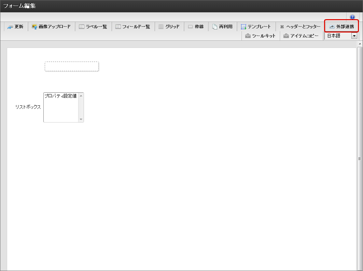Click the 外部連携 arrow icon

point(332,27)
